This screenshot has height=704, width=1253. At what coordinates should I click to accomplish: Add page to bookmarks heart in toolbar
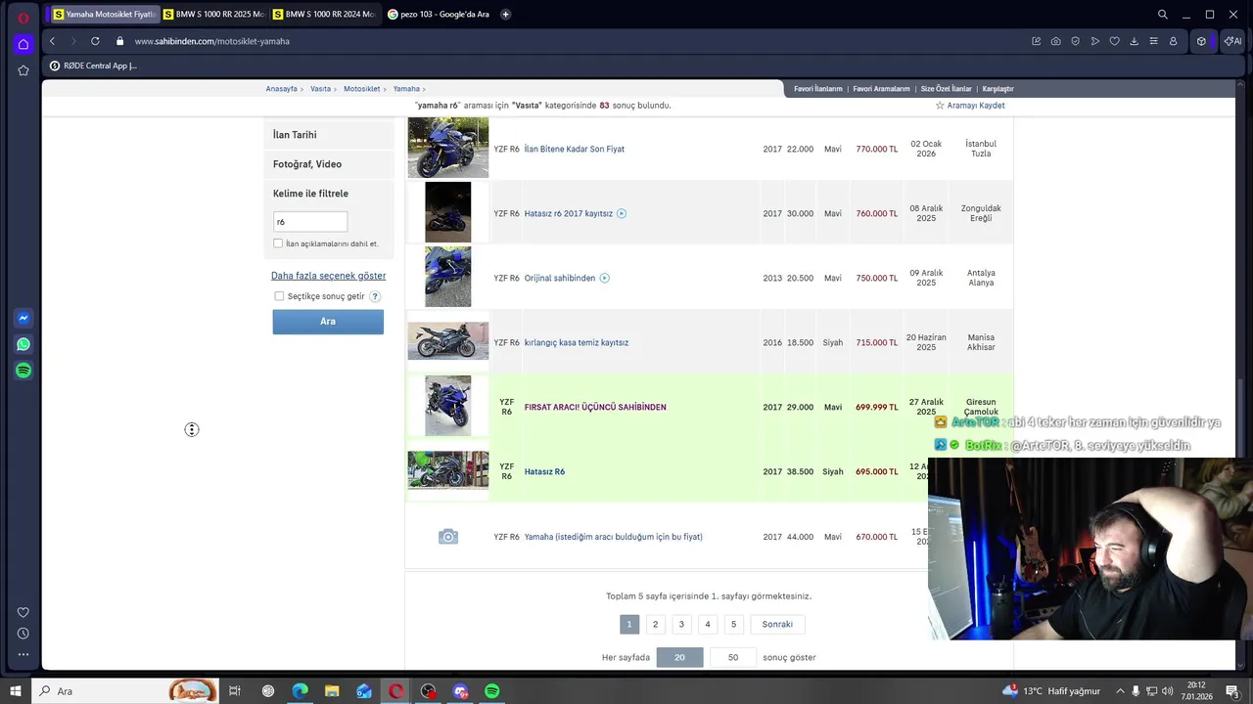coord(1114,41)
